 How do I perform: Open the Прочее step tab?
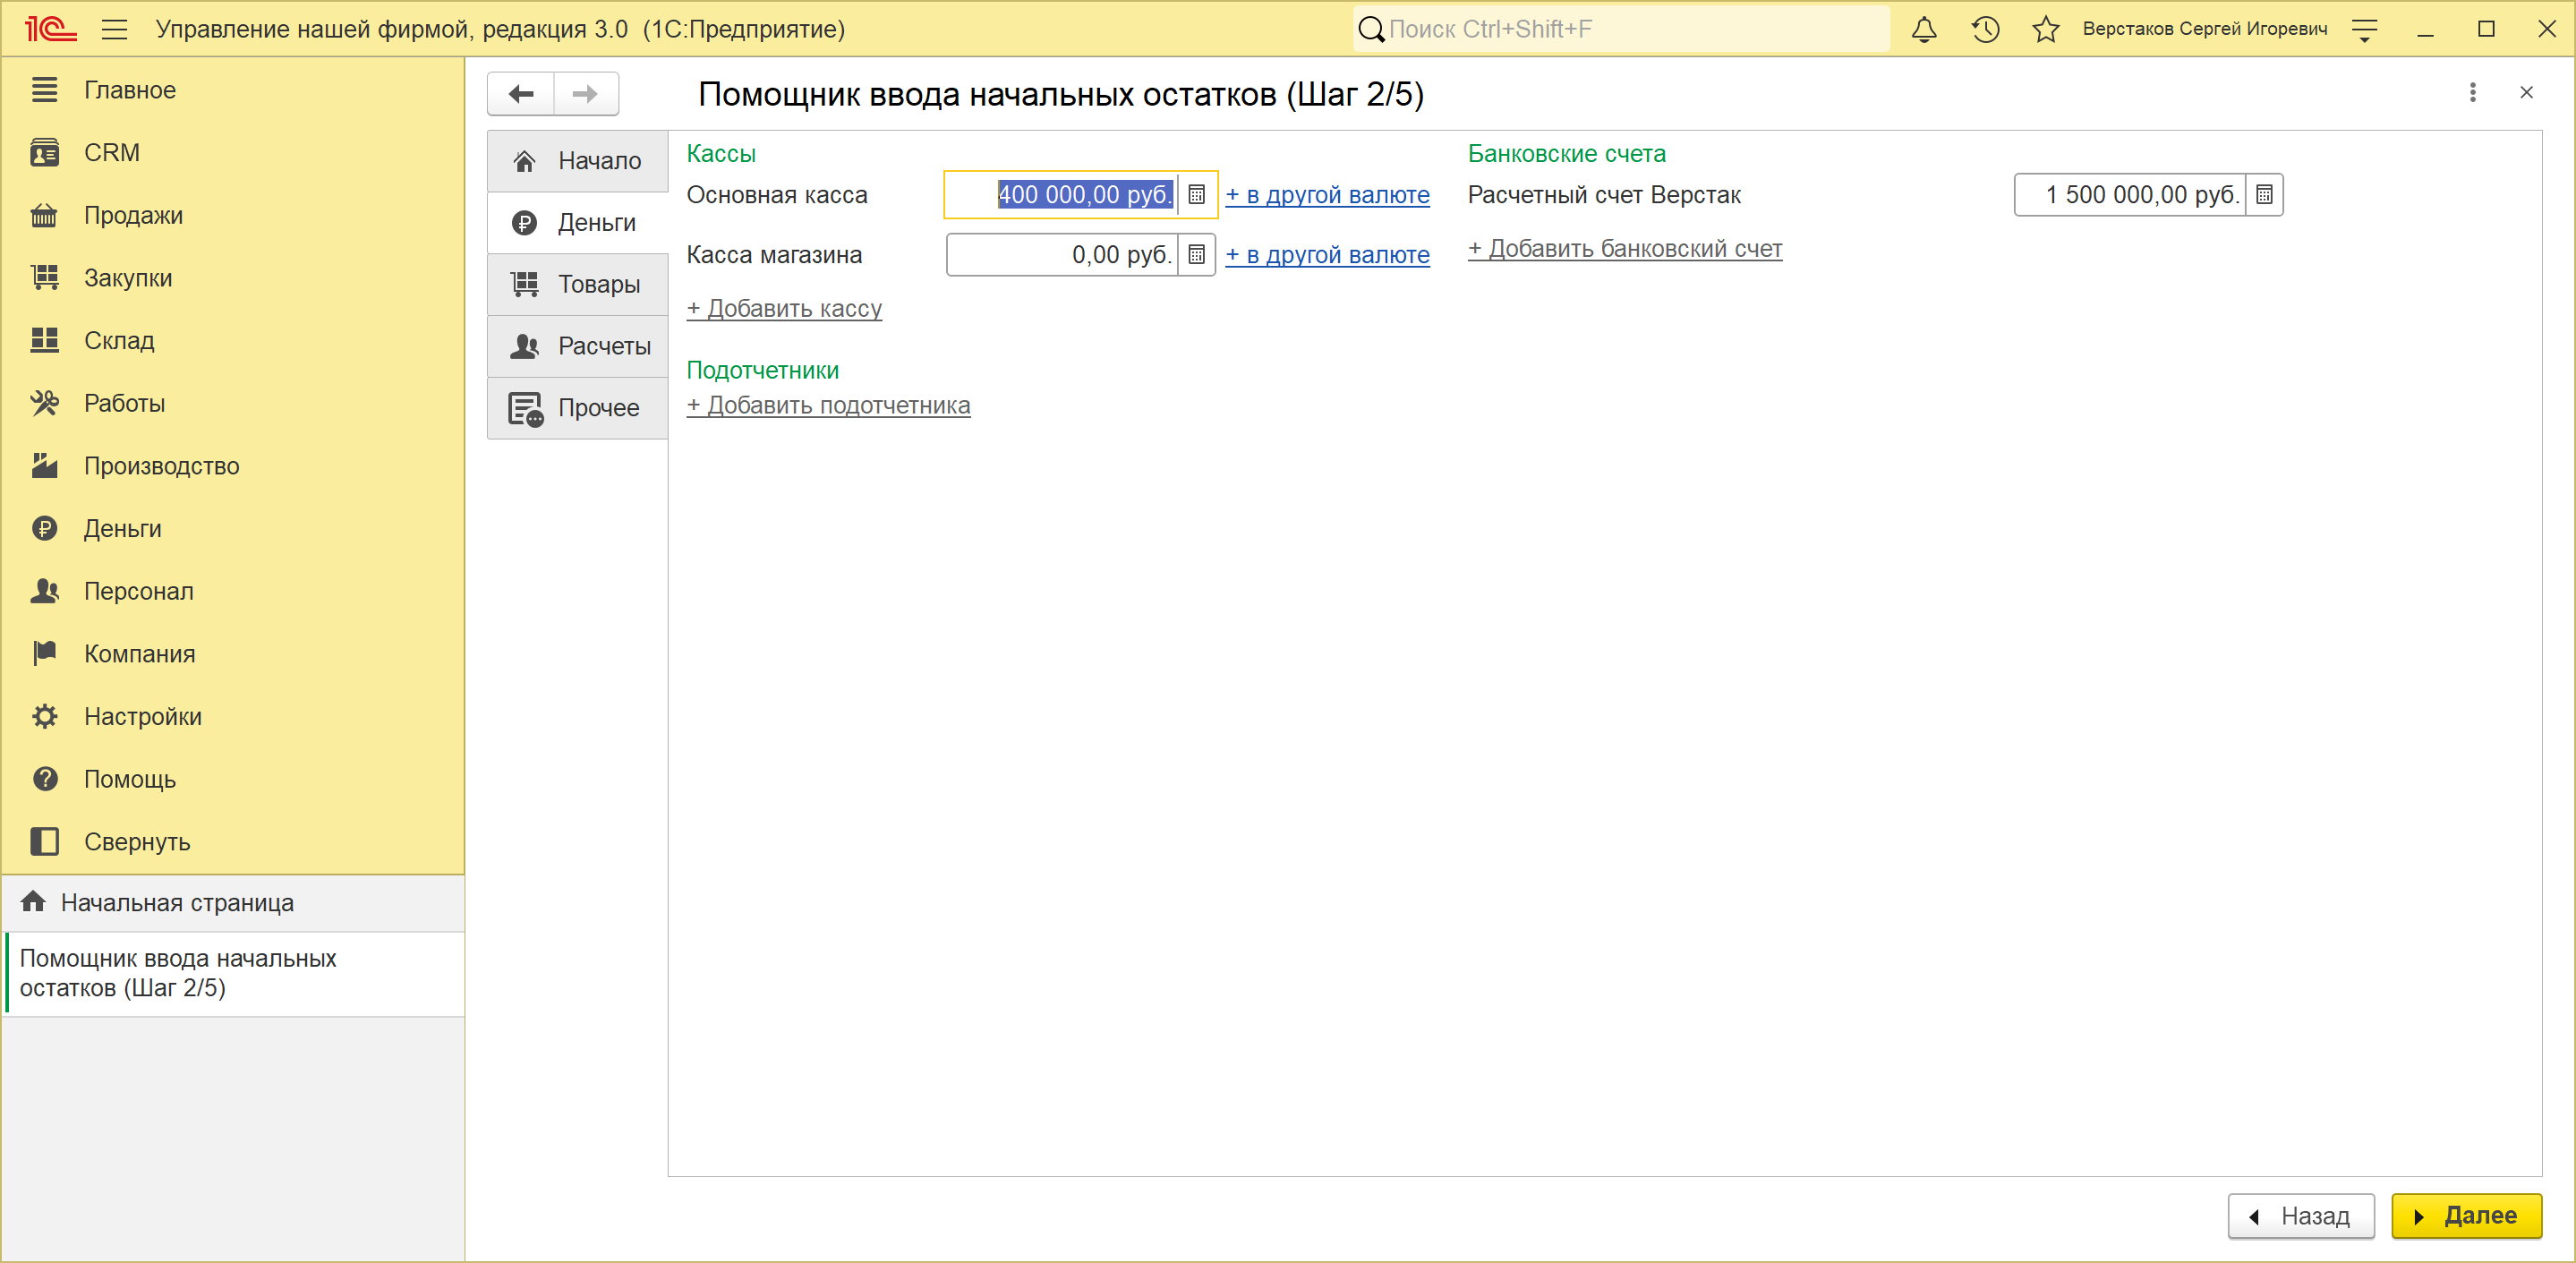578,408
